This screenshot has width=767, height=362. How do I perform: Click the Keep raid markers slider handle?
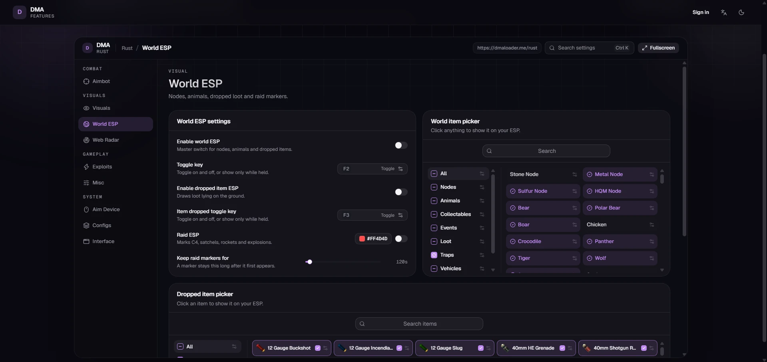point(309,262)
